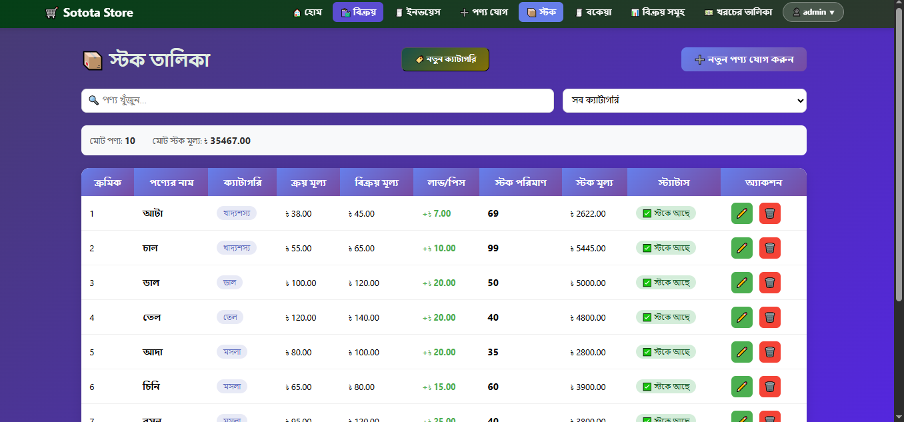Click the পণ্যের নাম column header
The height and width of the screenshot is (422, 904).
pyautogui.click(x=171, y=182)
